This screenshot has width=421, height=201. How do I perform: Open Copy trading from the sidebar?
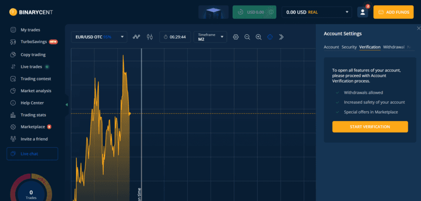click(x=33, y=55)
